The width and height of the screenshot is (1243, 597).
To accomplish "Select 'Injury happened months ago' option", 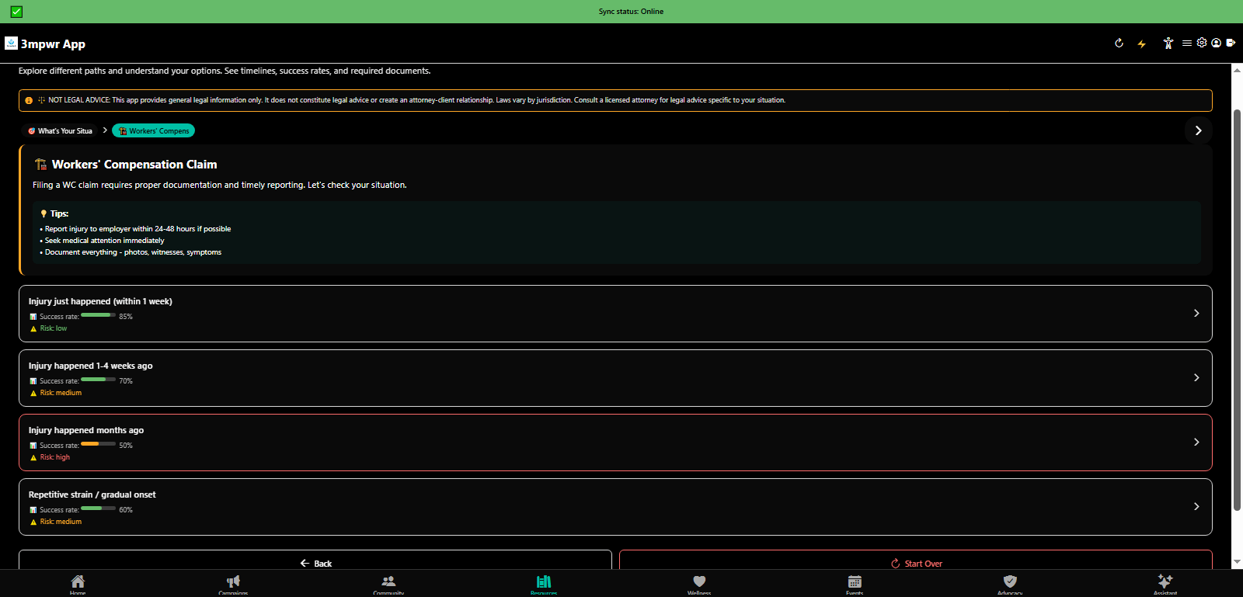I will pyautogui.click(x=615, y=443).
